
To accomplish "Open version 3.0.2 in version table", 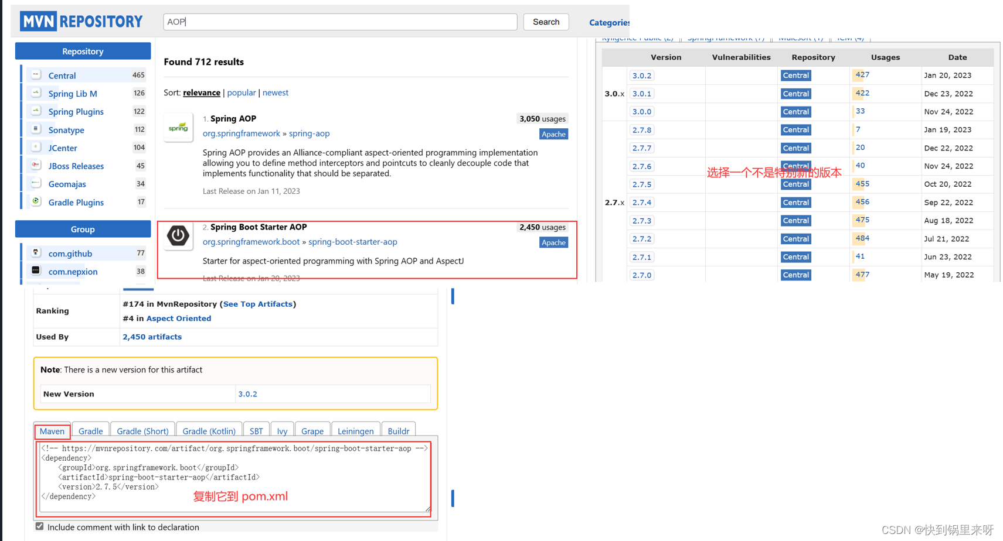I will pos(642,76).
